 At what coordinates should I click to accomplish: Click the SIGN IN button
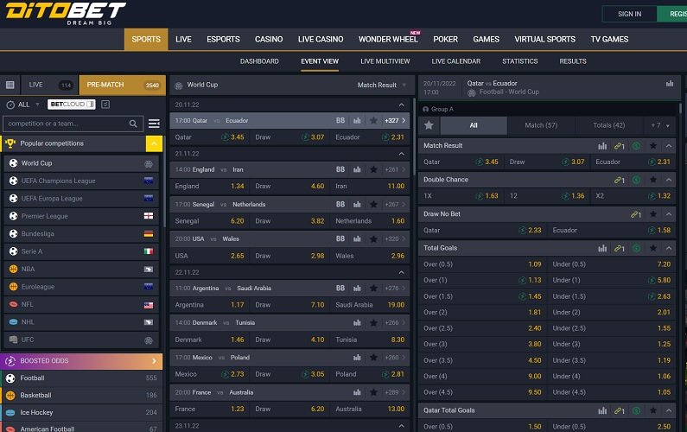pyautogui.click(x=629, y=14)
